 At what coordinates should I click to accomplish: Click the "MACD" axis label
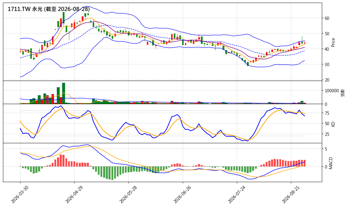[x=331, y=163]
